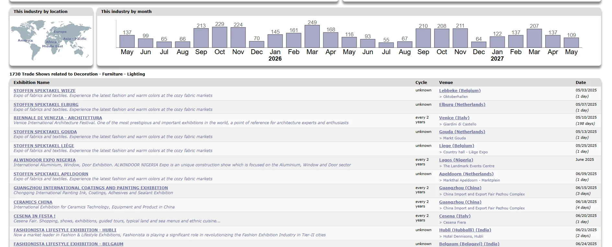Click the date 06/15/2025

tap(586, 188)
